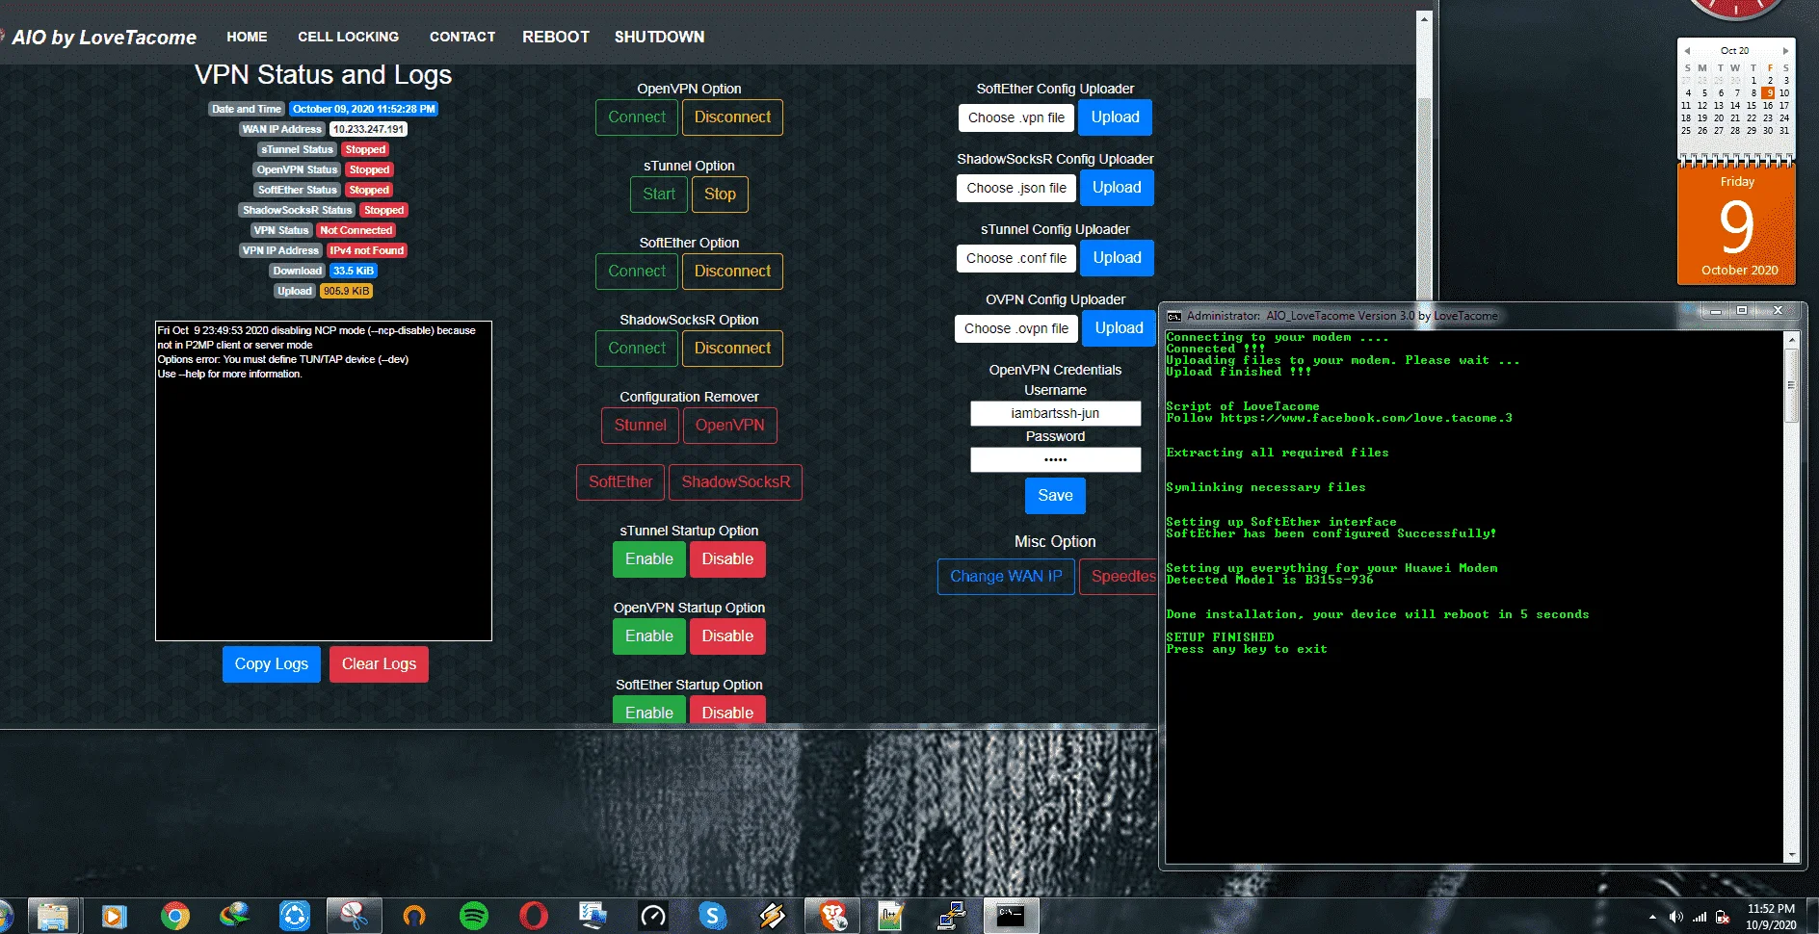Start sTunnel
This screenshot has height=934, width=1819.
[659, 195]
